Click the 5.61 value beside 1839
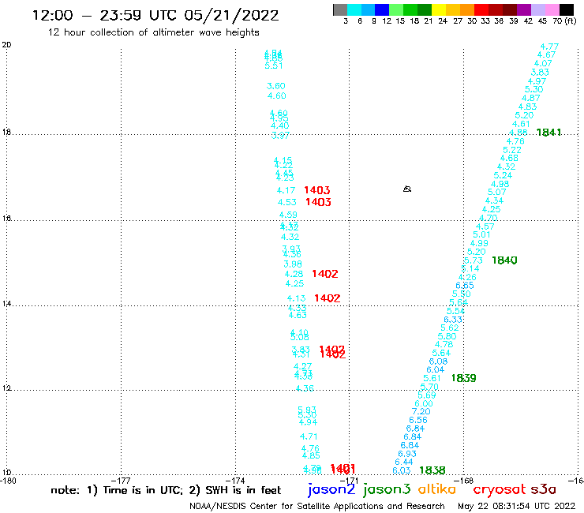This screenshot has width=584, height=513. [x=432, y=378]
